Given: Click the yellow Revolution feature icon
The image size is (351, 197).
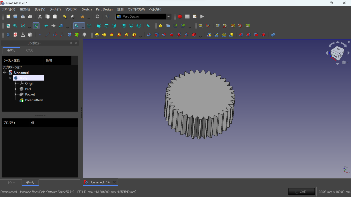Looking at the screenshot, I should click(x=104, y=35).
